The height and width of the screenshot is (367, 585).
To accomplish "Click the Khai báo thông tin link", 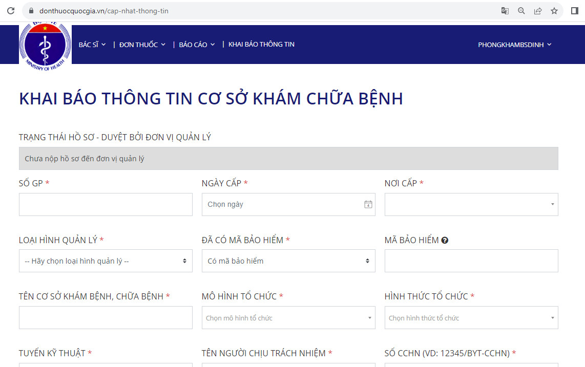I will click(x=261, y=45).
